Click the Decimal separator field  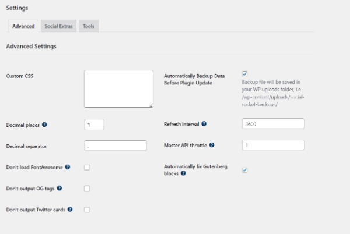116,146
